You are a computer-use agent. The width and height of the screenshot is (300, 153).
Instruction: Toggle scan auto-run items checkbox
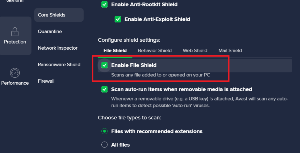(104, 89)
